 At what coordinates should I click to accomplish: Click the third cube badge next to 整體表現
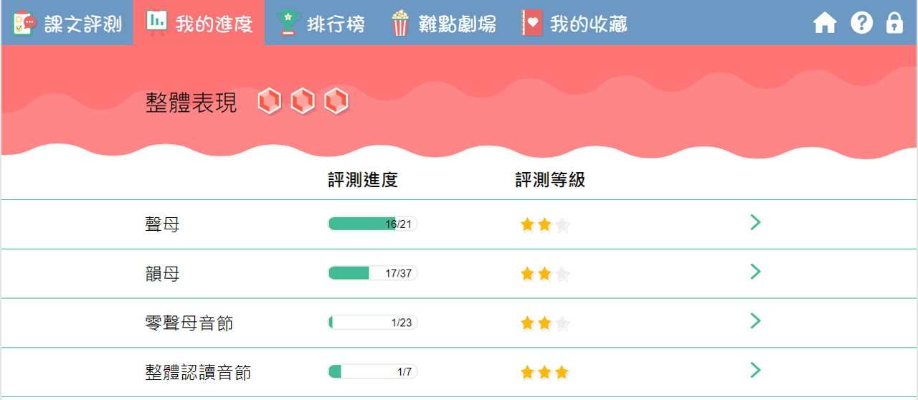336,101
